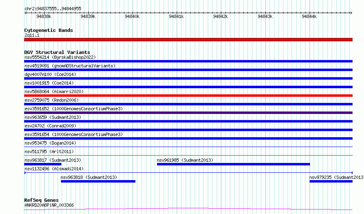Select the nsv1132496 (Alsmadi2014) variant
The image size is (364, 214).
(188, 173)
